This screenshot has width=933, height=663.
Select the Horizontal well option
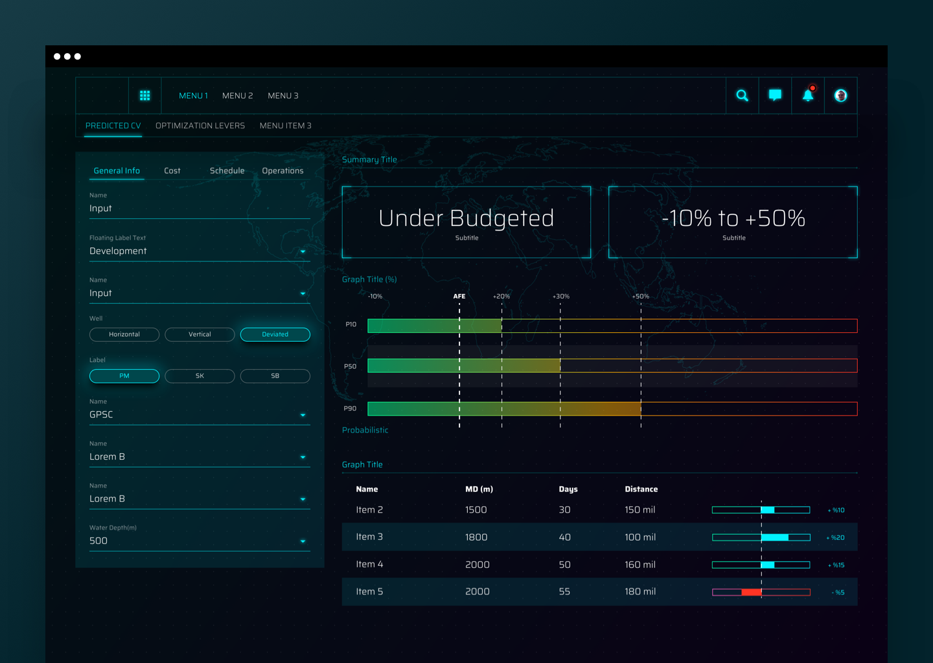(x=124, y=335)
